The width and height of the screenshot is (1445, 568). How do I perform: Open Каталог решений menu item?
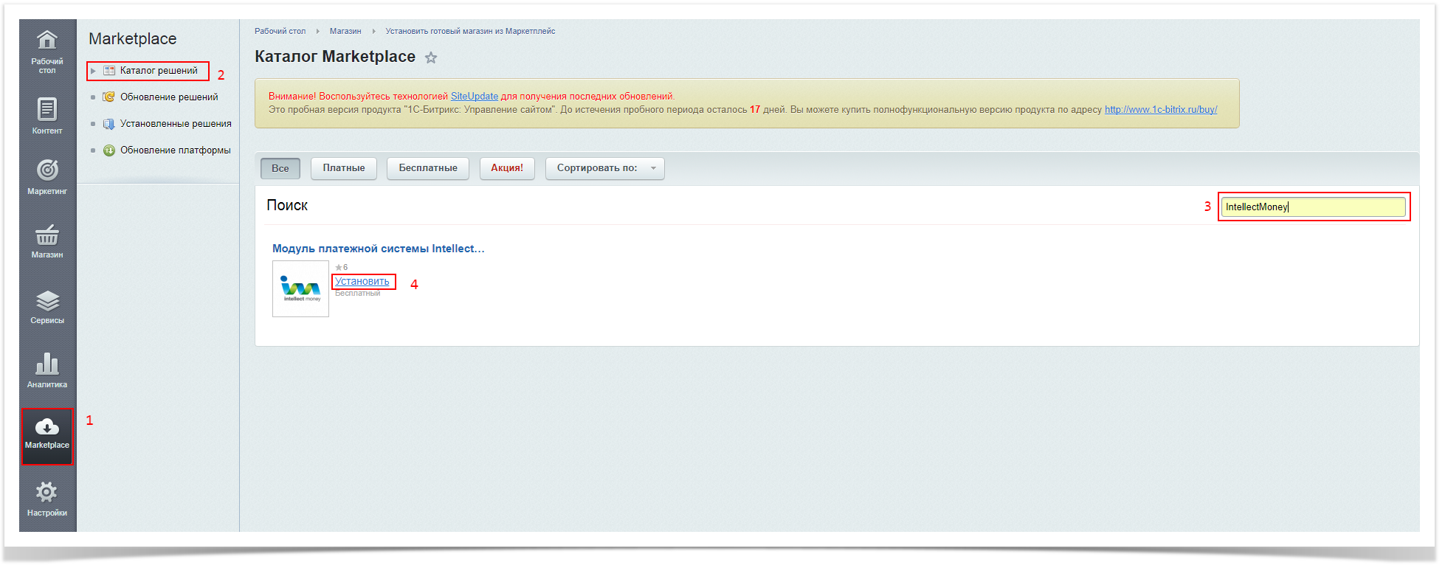[159, 71]
